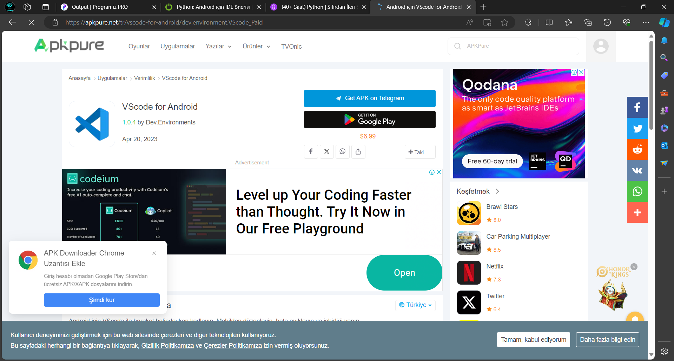Open the TVOnic menu item
Viewport: 674px width, 361px height.
click(291, 46)
